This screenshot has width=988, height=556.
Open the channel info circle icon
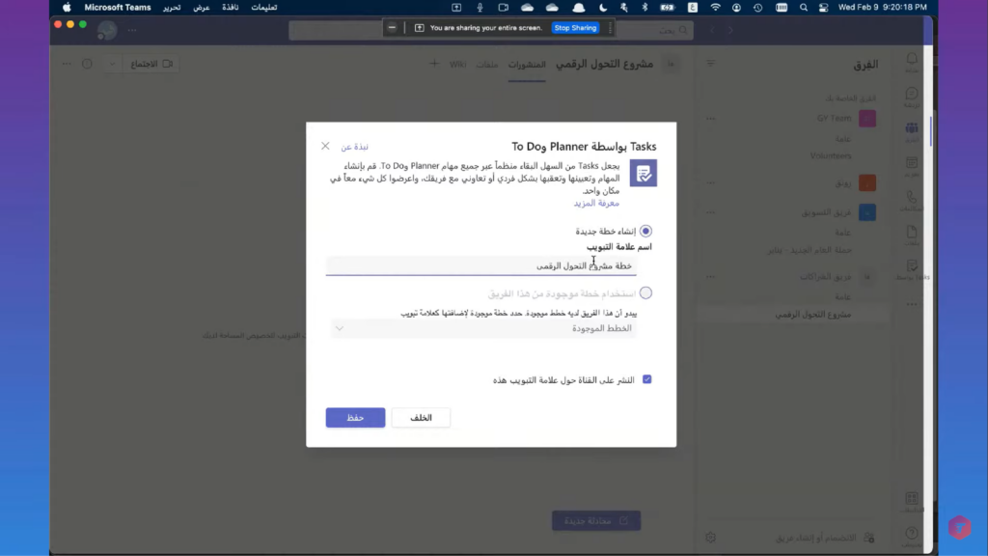pyautogui.click(x=87, y=64)
